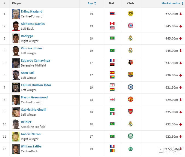The width and height of the screenshot is (185, 157).
Task: Sort table by Age column
Action: [x=92, y=4]
